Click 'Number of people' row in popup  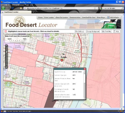pyautogui.click(x=69, y=75)
